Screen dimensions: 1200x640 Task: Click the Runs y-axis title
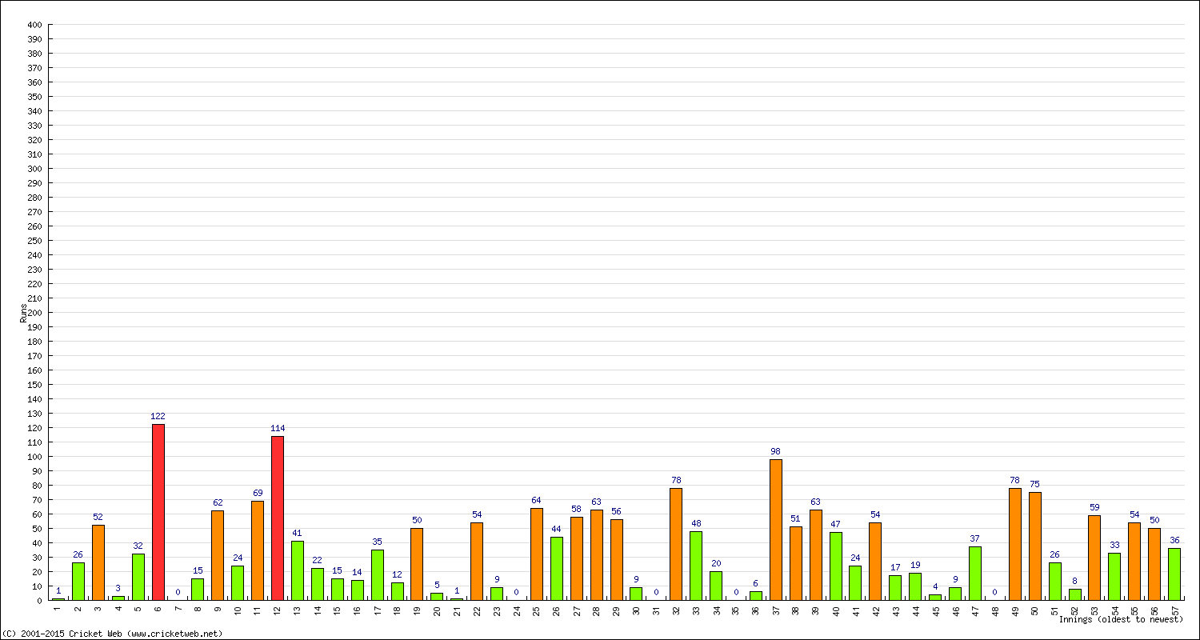23,313
